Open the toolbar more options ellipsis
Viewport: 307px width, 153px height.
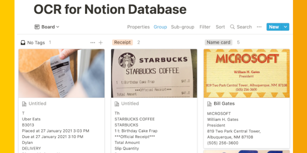(259, 27)
